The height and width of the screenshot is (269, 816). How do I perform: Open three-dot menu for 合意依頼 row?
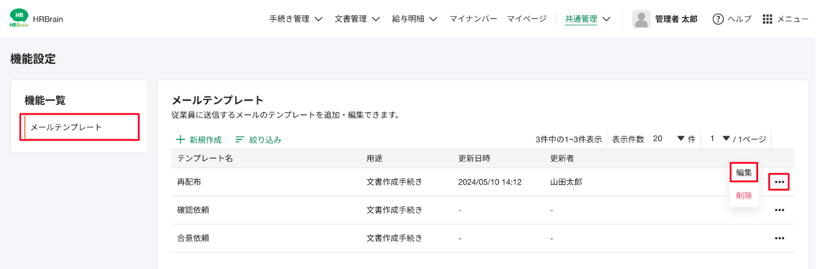coord(779,238)
